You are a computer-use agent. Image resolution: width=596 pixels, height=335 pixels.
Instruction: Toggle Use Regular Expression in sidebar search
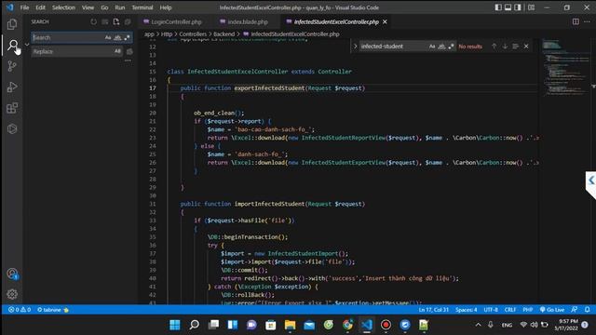(127, 37)
